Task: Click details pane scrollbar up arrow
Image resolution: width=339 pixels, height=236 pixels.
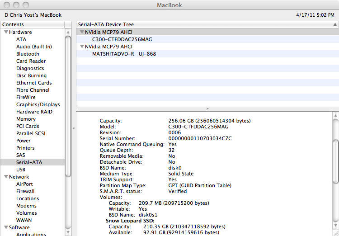Action: (335, 115)
